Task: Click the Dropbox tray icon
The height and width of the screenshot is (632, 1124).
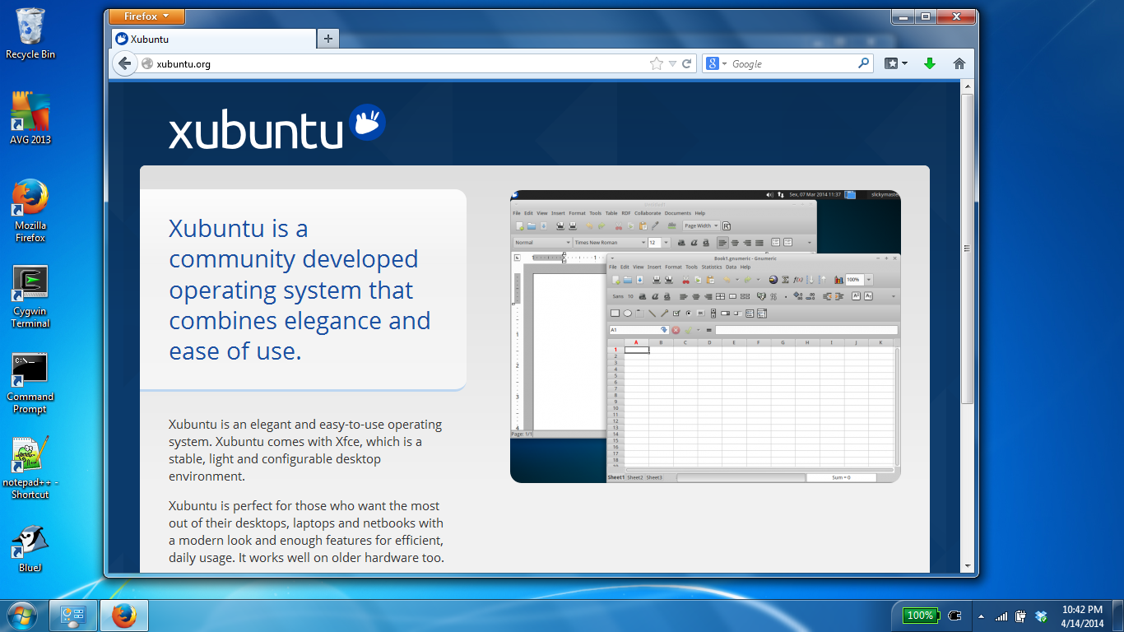Action: pyautogui.click(x=1042, y=616)
